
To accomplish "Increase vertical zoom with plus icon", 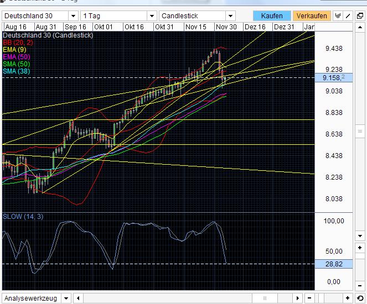I will (360, 248).
